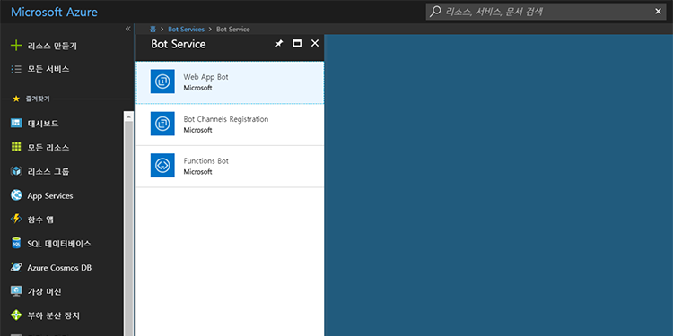Select the Functions Bot title text
673x336 pixels.
pyautogui.click(x=206, y=161)
